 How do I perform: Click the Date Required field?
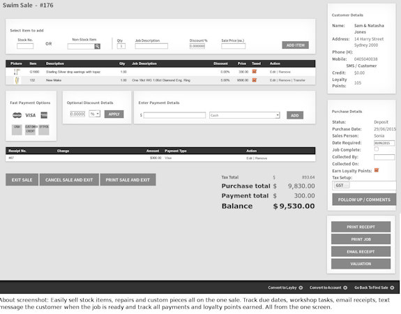coord(384,143)
